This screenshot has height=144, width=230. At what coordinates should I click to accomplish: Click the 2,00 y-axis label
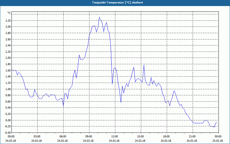8,58
